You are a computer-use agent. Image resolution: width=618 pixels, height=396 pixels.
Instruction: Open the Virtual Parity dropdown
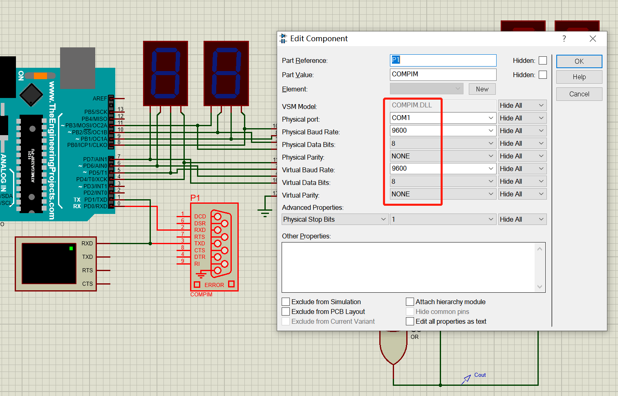443,194
